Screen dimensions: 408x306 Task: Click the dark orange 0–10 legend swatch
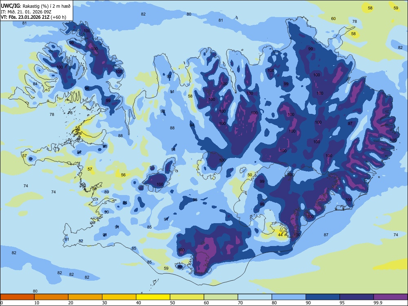coord(17,297)
